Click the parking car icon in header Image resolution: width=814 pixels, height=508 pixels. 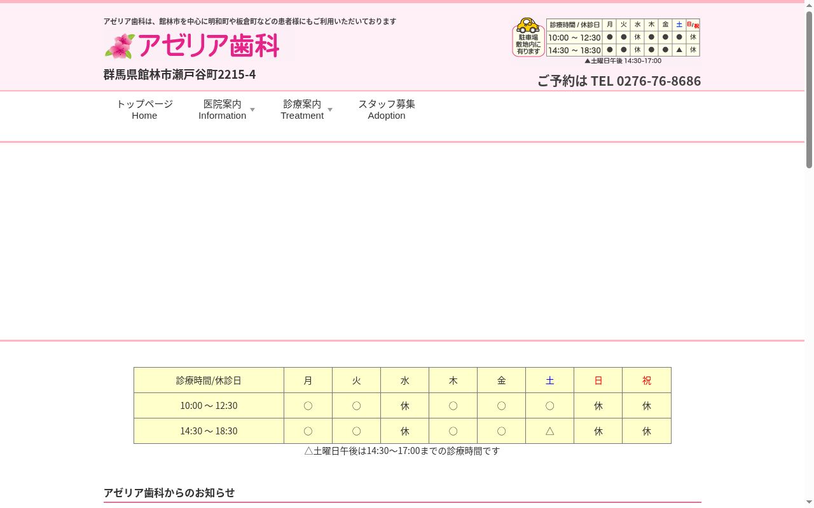point(528,37)
